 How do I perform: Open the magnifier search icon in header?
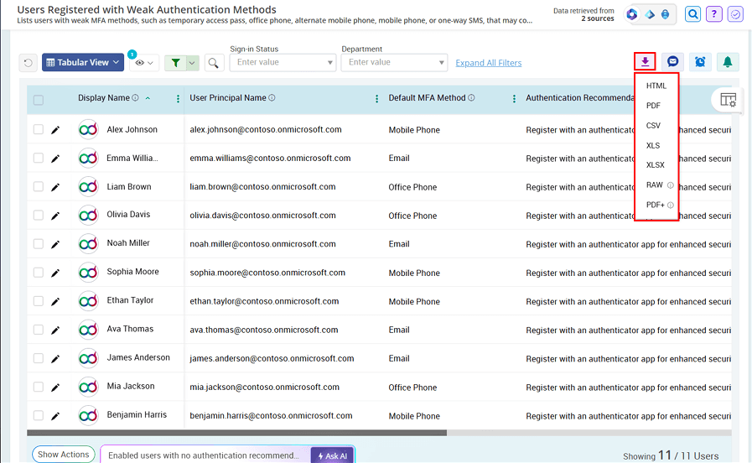tap(692, 14)
